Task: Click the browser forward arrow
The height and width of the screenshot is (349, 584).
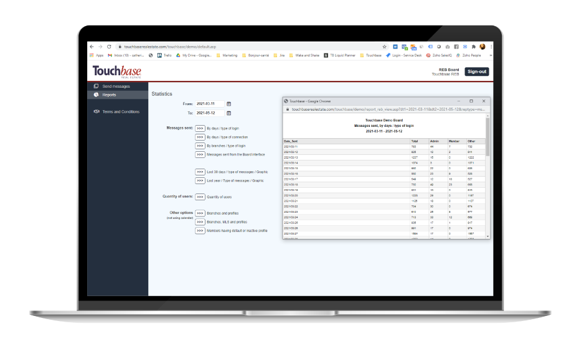Action: 100,47
